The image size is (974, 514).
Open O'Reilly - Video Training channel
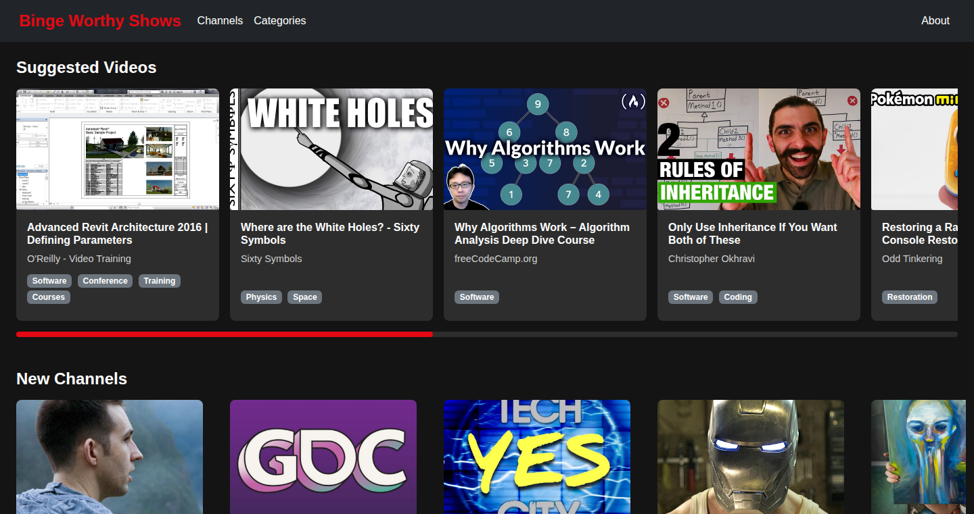79,259
